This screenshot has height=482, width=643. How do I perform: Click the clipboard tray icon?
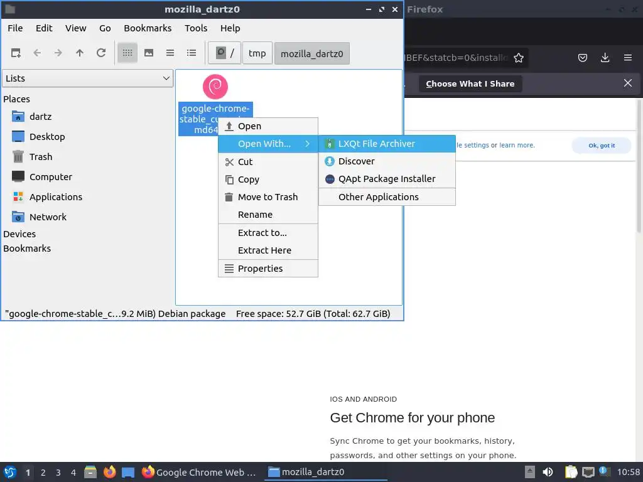point(570,472)
